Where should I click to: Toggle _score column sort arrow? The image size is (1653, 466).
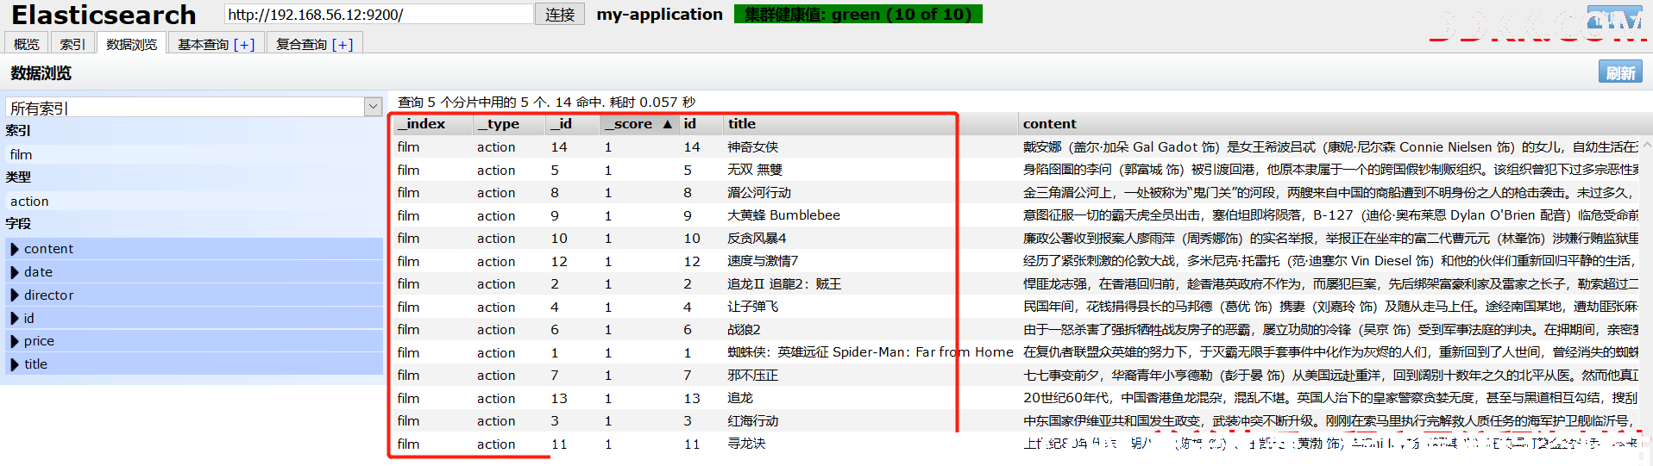[667, 124]
